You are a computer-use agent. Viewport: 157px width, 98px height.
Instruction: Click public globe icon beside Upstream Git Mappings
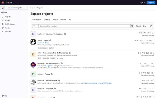[65, 34]
